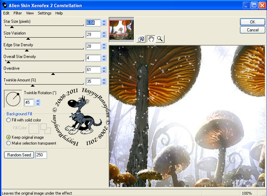The image size is (267, 196).
Task: Decrease Overdrive with down arrow
Action: (x=104, y=71)
